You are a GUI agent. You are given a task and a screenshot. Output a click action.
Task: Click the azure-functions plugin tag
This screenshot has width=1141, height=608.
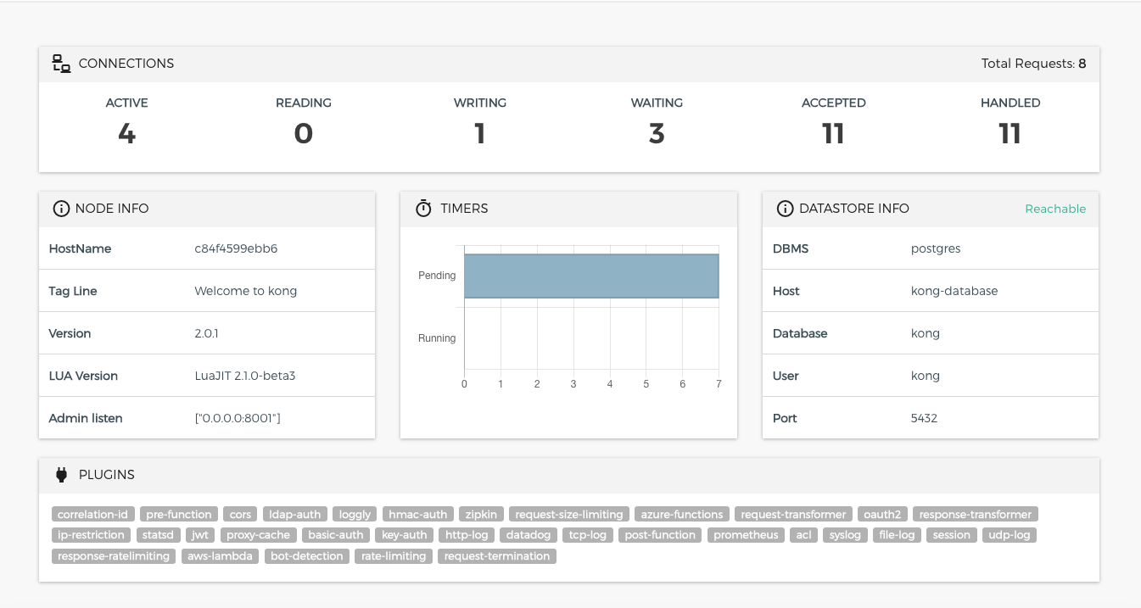click(x=682, y=515)
